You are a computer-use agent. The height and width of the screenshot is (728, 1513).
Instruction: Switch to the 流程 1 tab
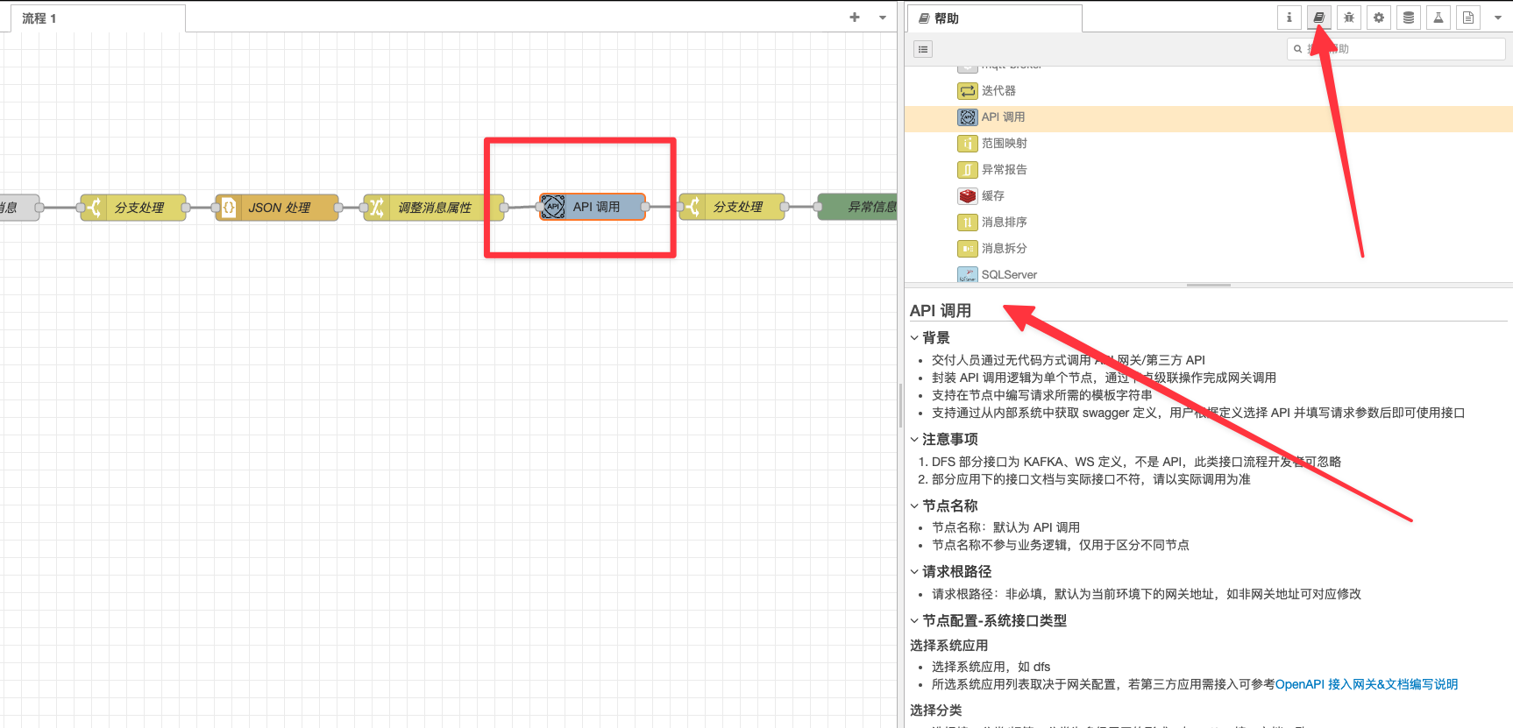[x=39, y=18]
